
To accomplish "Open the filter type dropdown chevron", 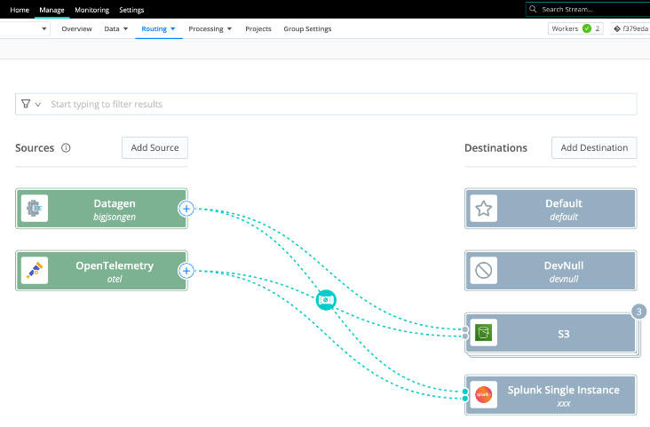I will (31, 104).
